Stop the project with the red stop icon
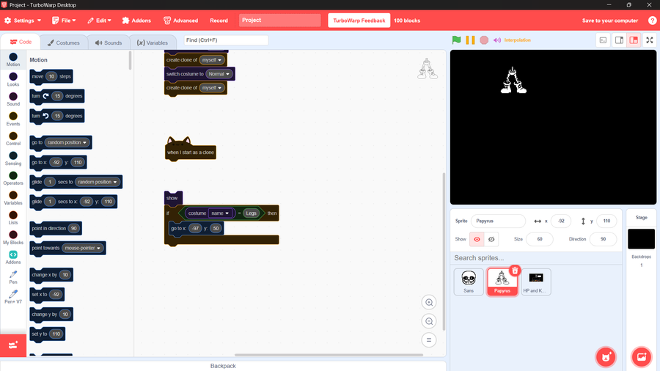The image size is (660, 371). click(x=484, y=40)
